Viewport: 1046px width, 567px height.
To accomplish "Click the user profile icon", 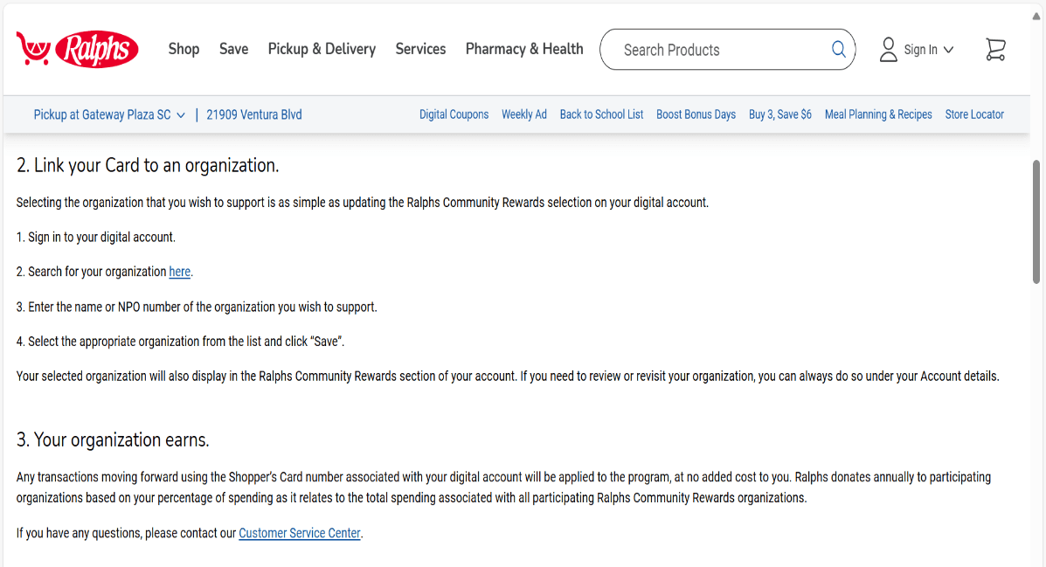I will (x=888, y=50).
